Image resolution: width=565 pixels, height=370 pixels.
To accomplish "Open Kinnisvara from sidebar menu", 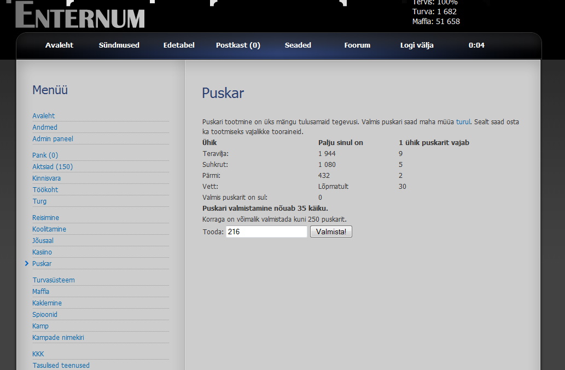I will pos(46,178).
